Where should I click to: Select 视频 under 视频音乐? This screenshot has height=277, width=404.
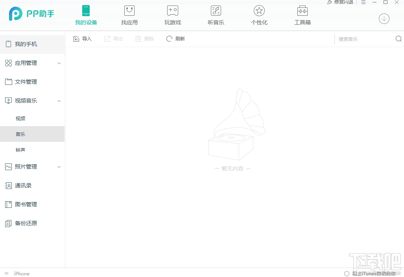[x=20, y=118]
